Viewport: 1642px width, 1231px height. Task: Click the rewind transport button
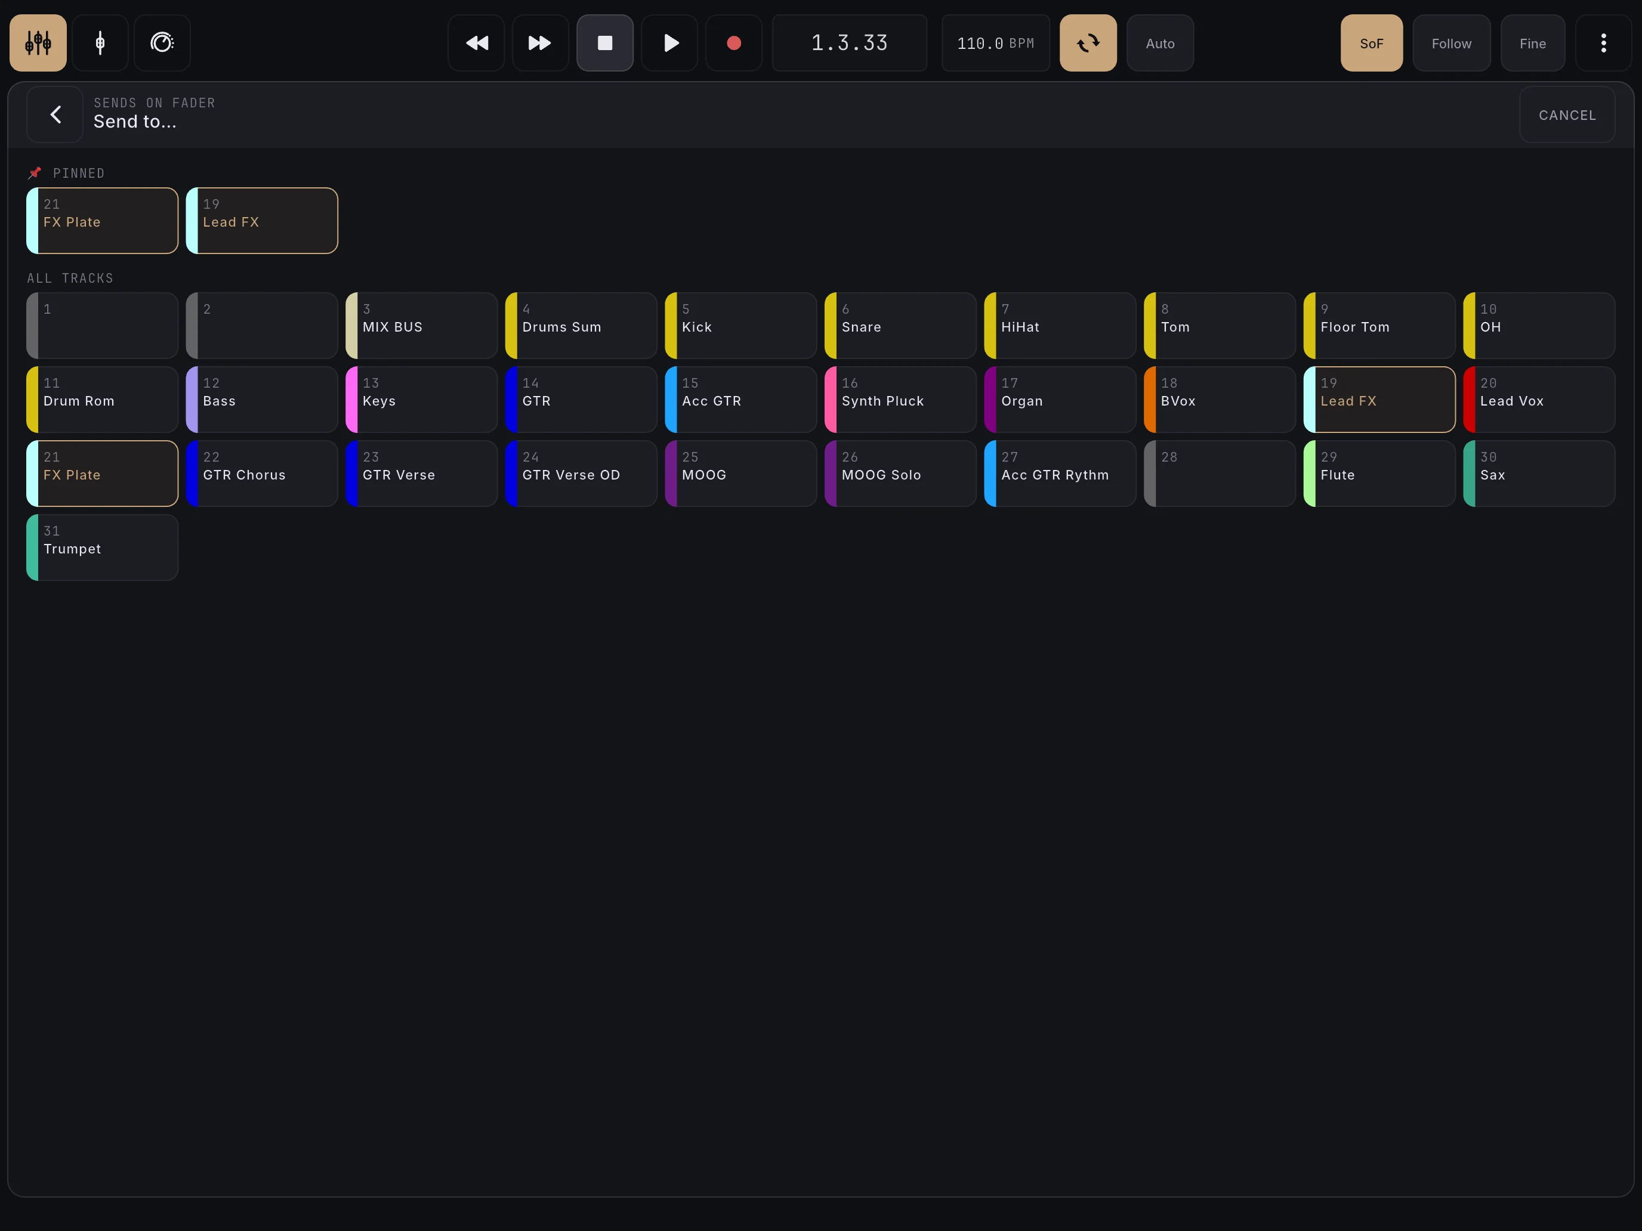pyautogui.click(x=477, y=43)
